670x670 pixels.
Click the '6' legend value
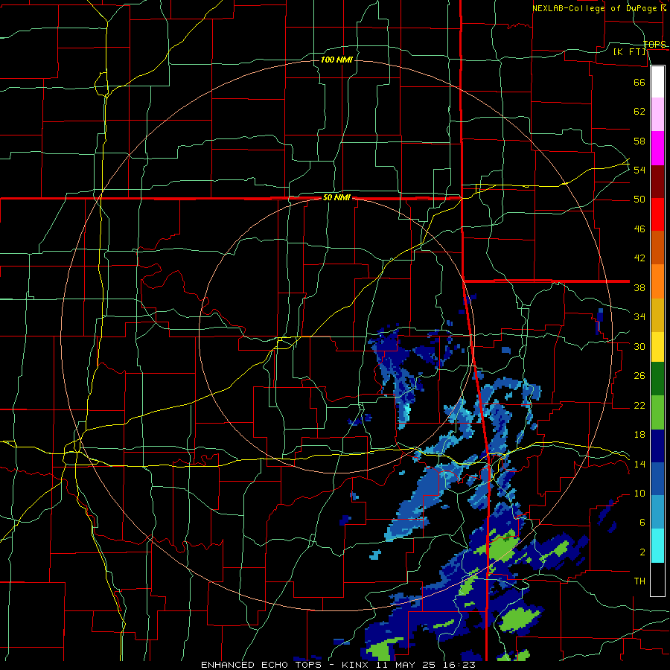click(x=642, y=523)
